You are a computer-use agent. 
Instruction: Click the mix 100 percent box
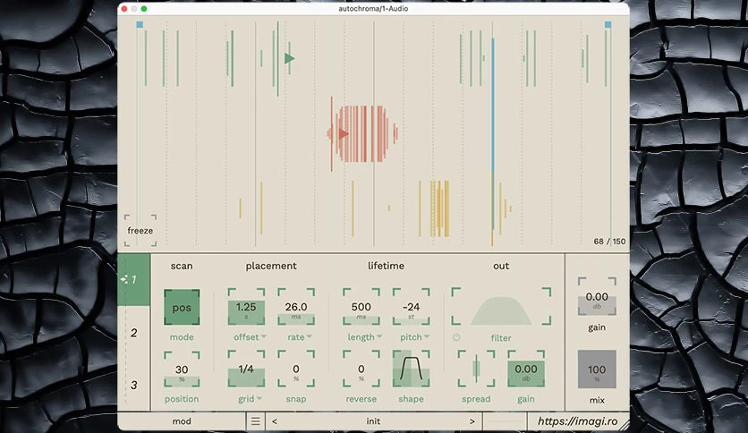pos(597,369)
